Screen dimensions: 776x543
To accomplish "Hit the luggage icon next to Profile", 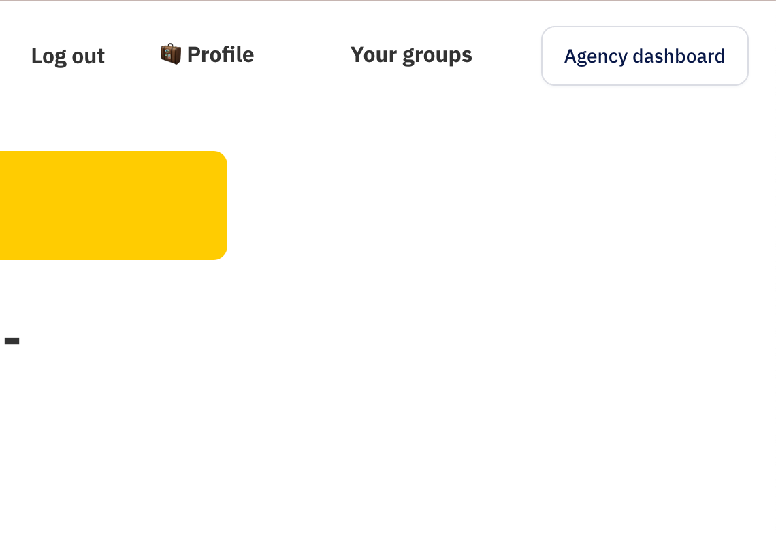I will coord(171,54).
